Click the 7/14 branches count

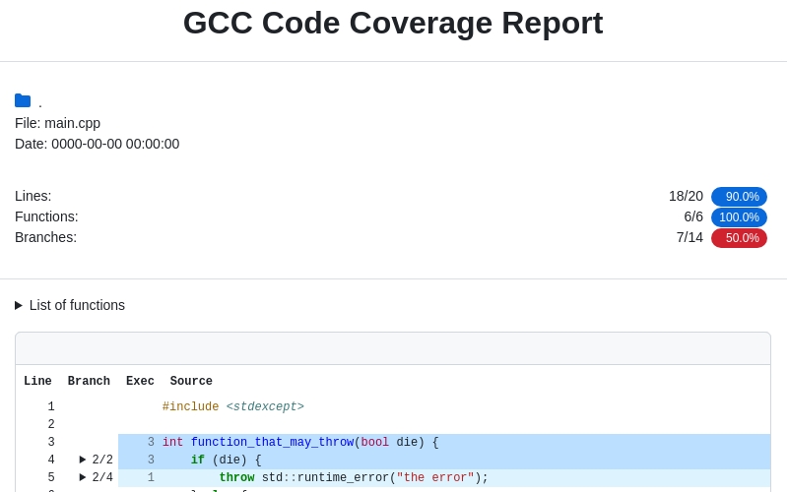689,237
